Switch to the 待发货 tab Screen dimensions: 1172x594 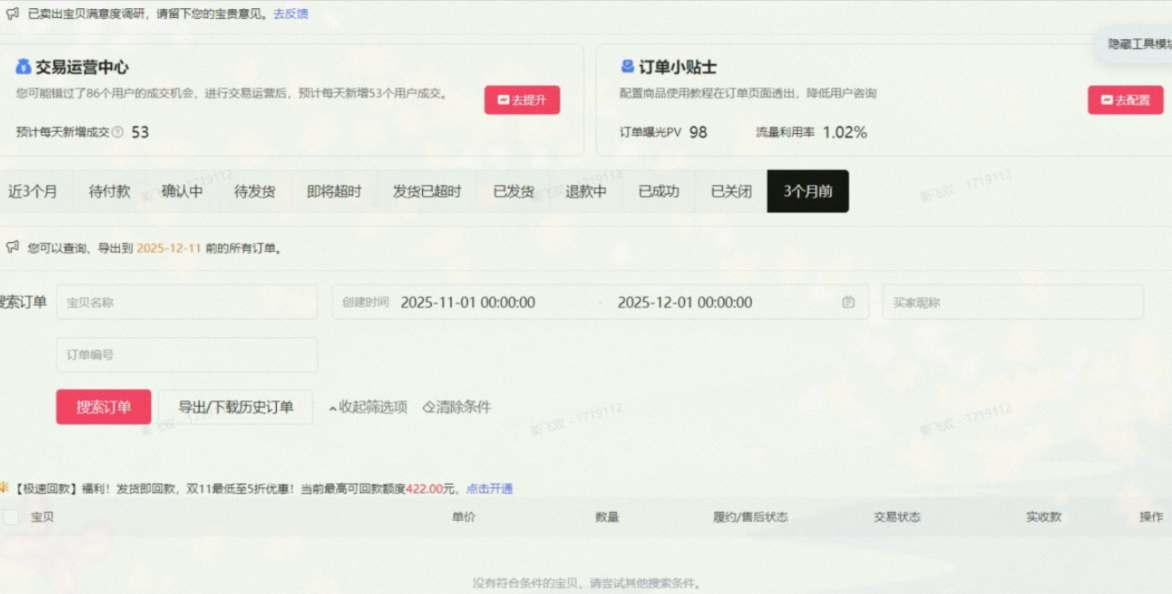click(255, 192)
